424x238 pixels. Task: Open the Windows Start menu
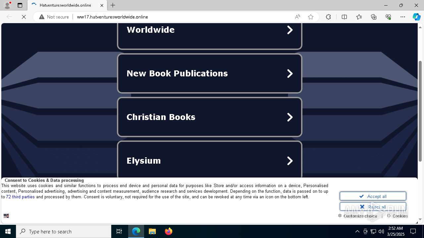tap(8, 231)
